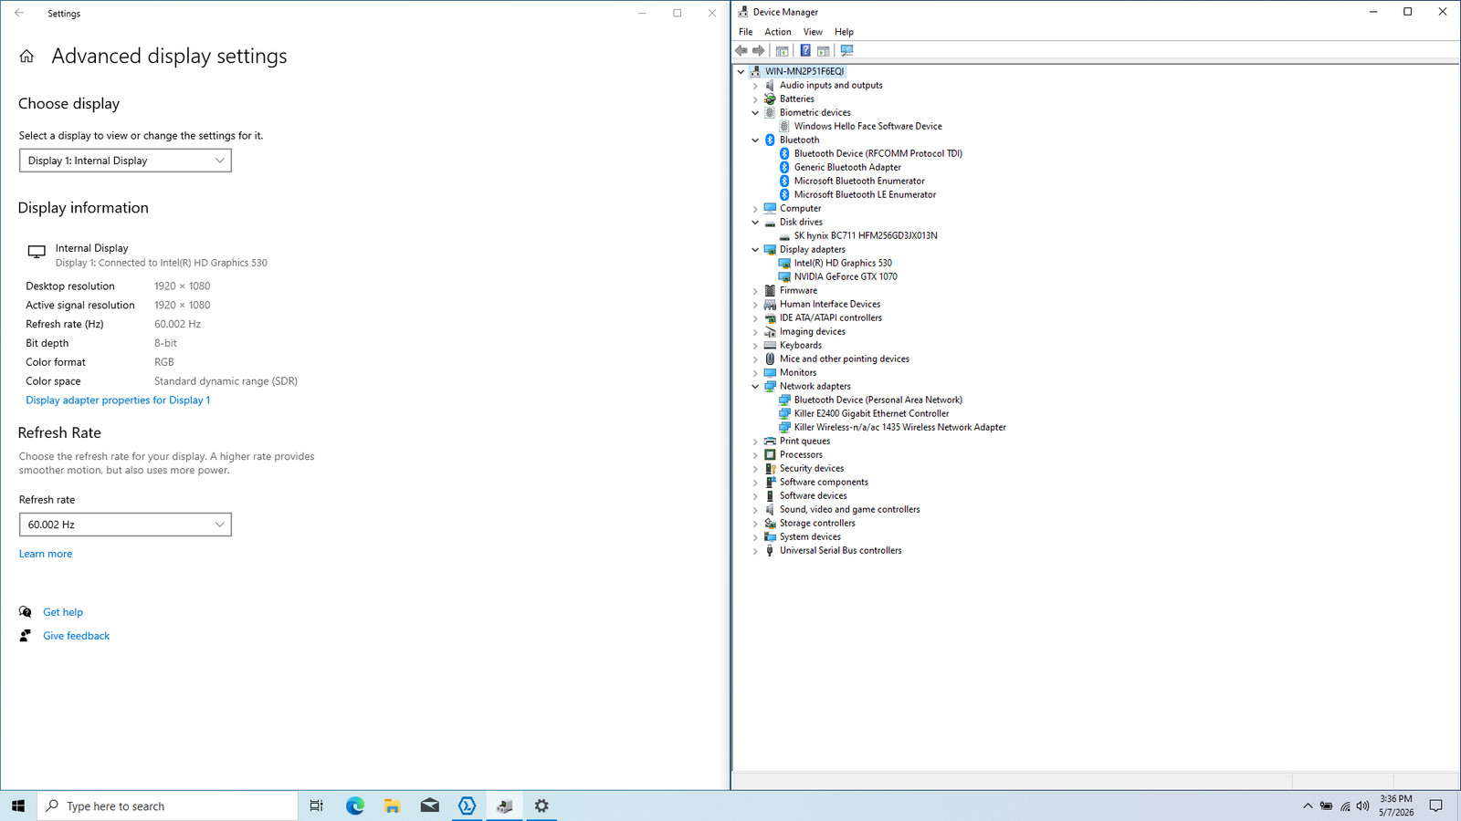Select Killer E2400 Gigabit Ethernet Controller

(871, 414)
